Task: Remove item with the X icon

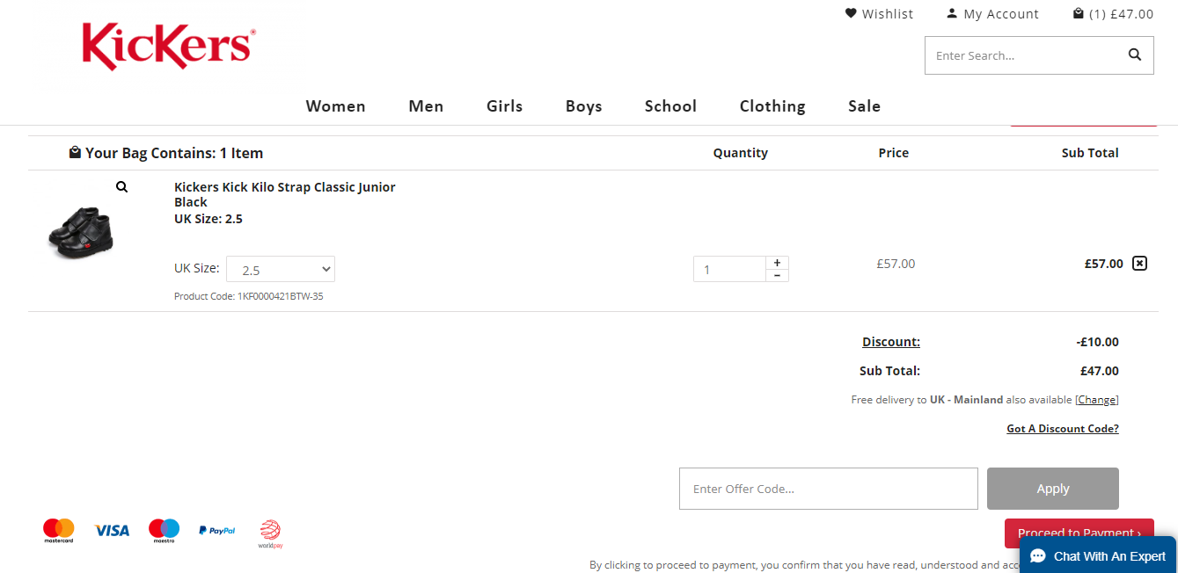Action: (x=1139, y=263)
